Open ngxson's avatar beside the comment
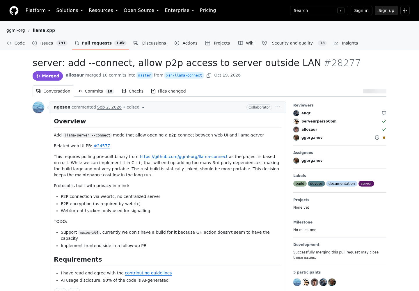 tap(38, 107)
